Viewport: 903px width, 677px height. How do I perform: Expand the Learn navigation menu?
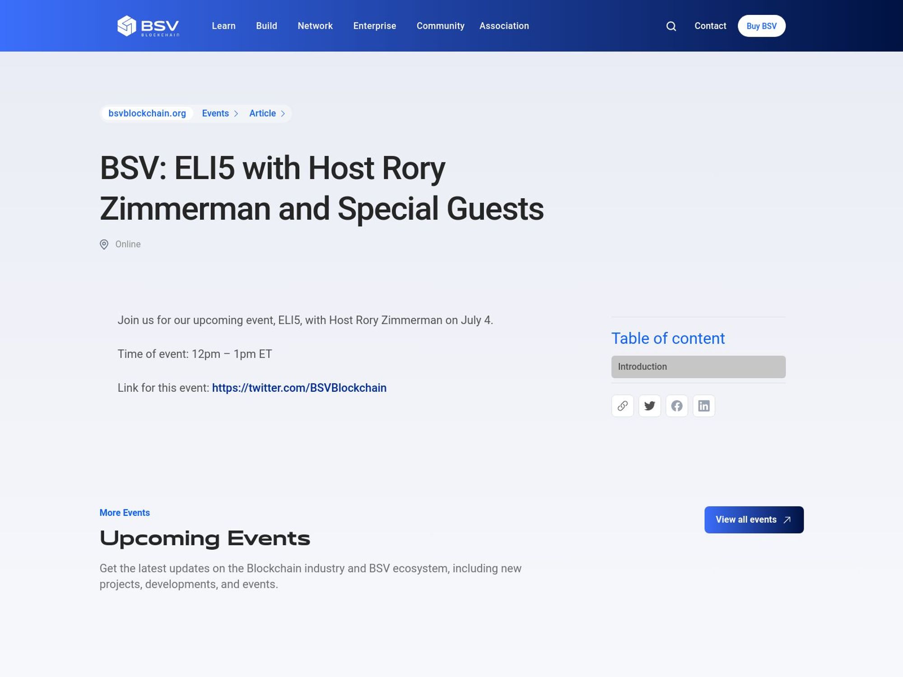coord(223,26)
